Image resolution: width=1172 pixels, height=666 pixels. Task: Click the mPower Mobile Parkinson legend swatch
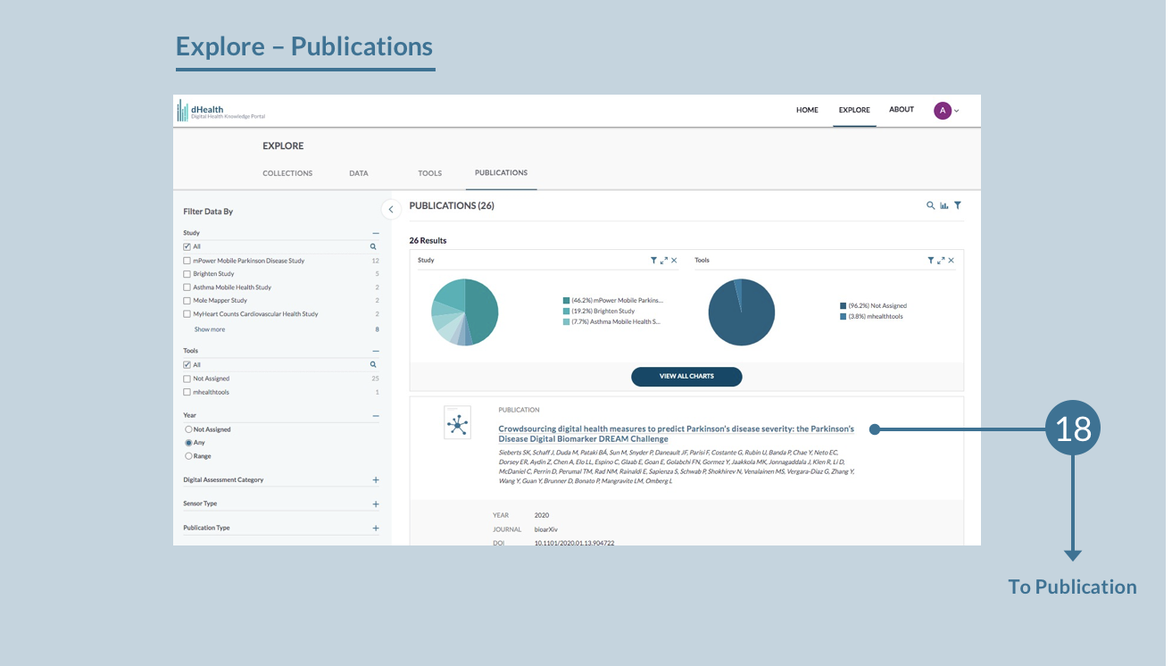coord(566,301)
